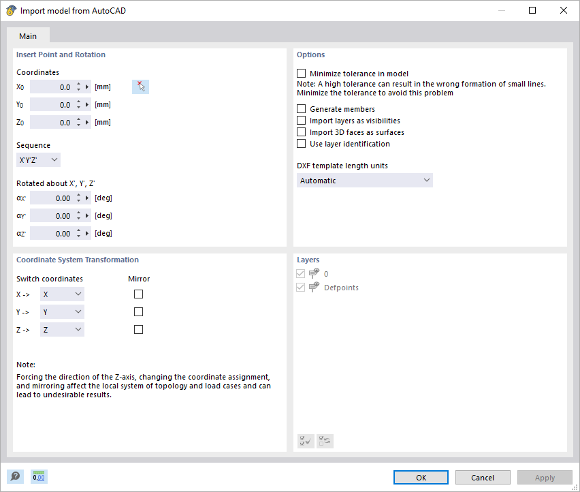Click the units and decimals icon
The height and width of the screenshot is (492, 580).
[39, 477]
